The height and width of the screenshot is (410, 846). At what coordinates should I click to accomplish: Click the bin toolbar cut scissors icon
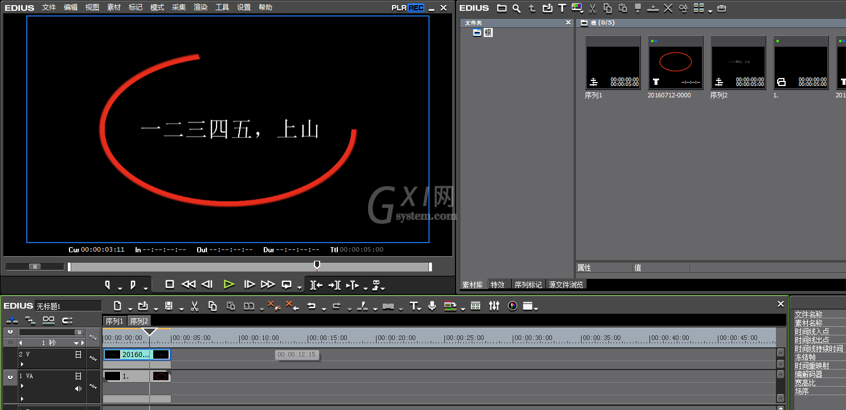[x=592, y=8]
